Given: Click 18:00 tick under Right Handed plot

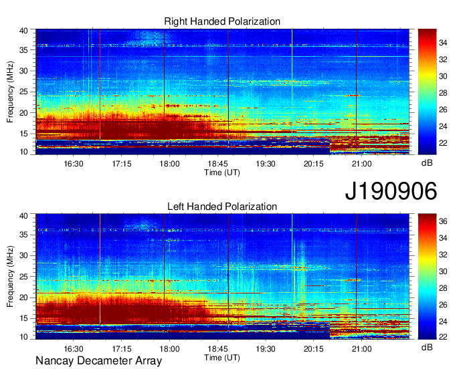Looking at the screenshot, I should pyautogui.click(x=169, y=164).
